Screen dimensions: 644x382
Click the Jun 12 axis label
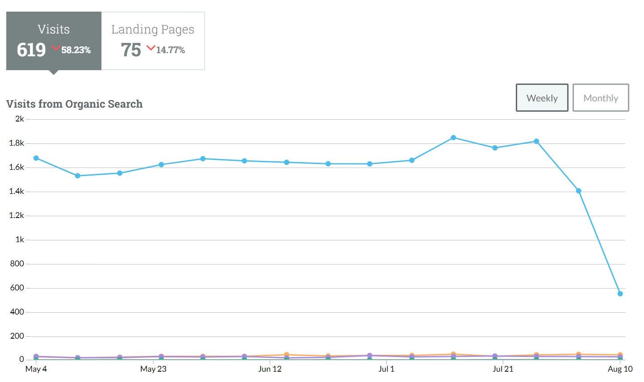click(270, 369)
